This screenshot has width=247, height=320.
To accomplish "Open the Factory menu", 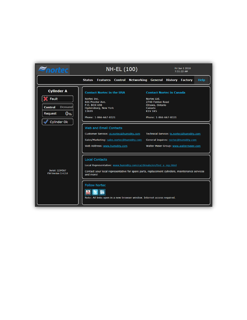I will 187,80.
